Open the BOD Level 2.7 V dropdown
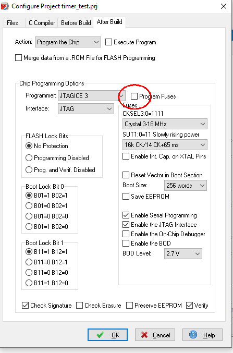 pyautogui.click(x=183, y=254)
